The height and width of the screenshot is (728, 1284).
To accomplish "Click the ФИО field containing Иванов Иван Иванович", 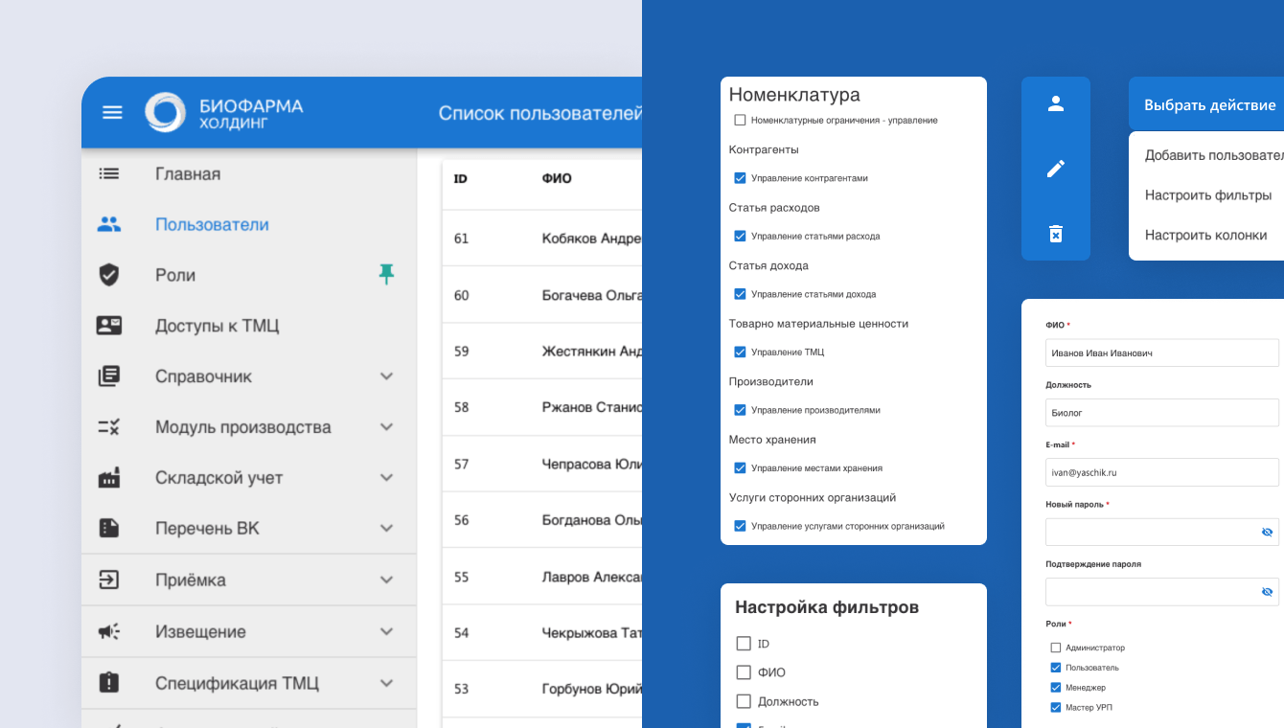I will pos(1162,353).
